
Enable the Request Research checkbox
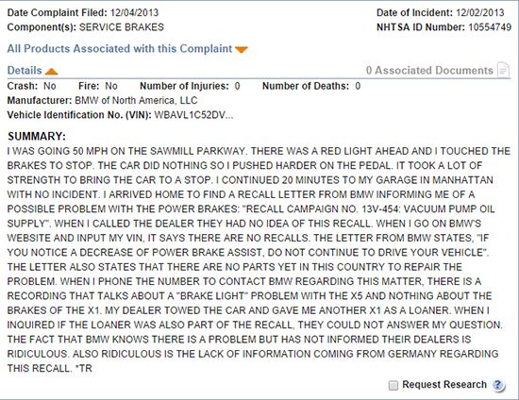(x=393, y=385)
